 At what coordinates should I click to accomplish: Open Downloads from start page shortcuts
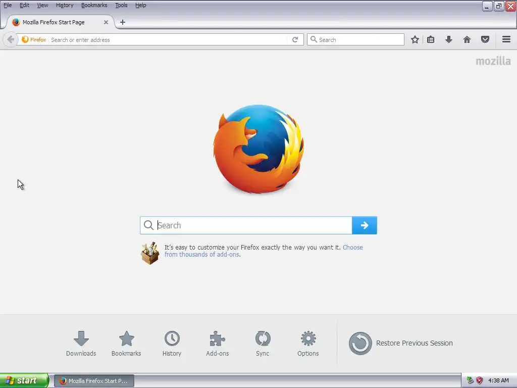point(81,344)
